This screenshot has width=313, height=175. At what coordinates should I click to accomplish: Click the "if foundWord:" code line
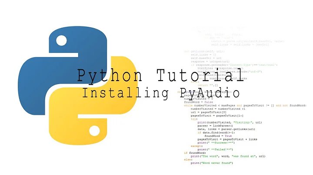(x=195, y=152)
